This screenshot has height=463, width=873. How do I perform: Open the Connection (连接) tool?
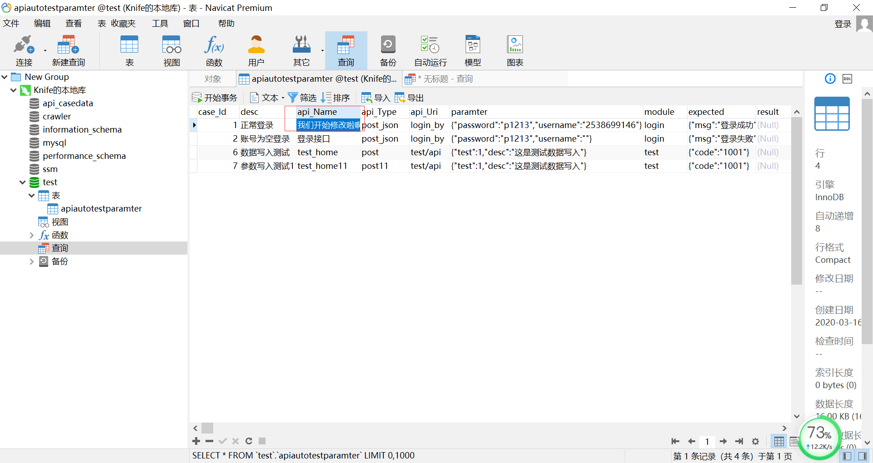[24, 50]
